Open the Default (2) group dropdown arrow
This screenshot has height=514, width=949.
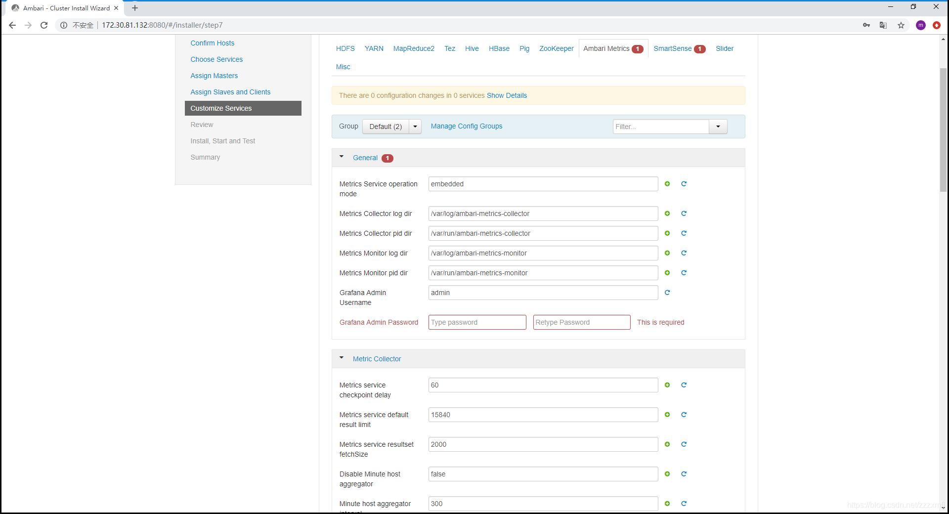point(415,127)
